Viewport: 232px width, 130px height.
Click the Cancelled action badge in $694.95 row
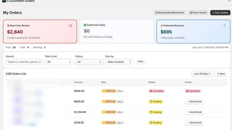click(x=193, y=91)
